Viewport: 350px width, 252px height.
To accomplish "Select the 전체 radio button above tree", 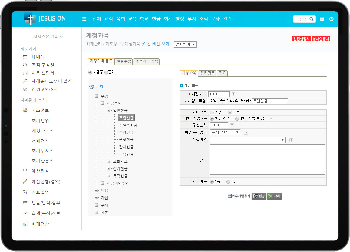I will (x=106, y=72).
